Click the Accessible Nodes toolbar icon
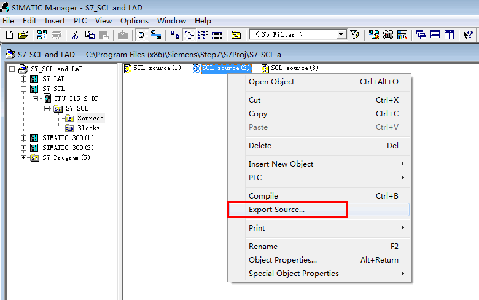Screen dimensions: 479x300 pyautogui.click(x=42, y=35)
